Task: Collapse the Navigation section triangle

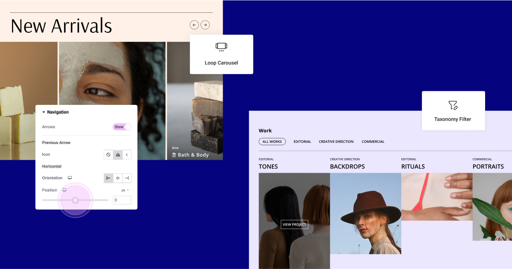Action: [44, 112]
